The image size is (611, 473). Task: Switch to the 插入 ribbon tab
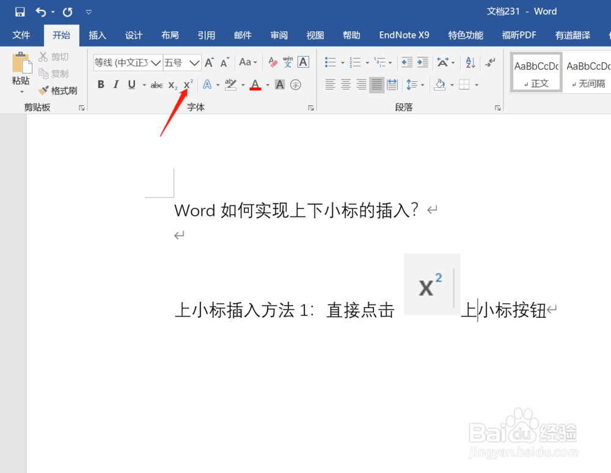[x=97, y=35]
